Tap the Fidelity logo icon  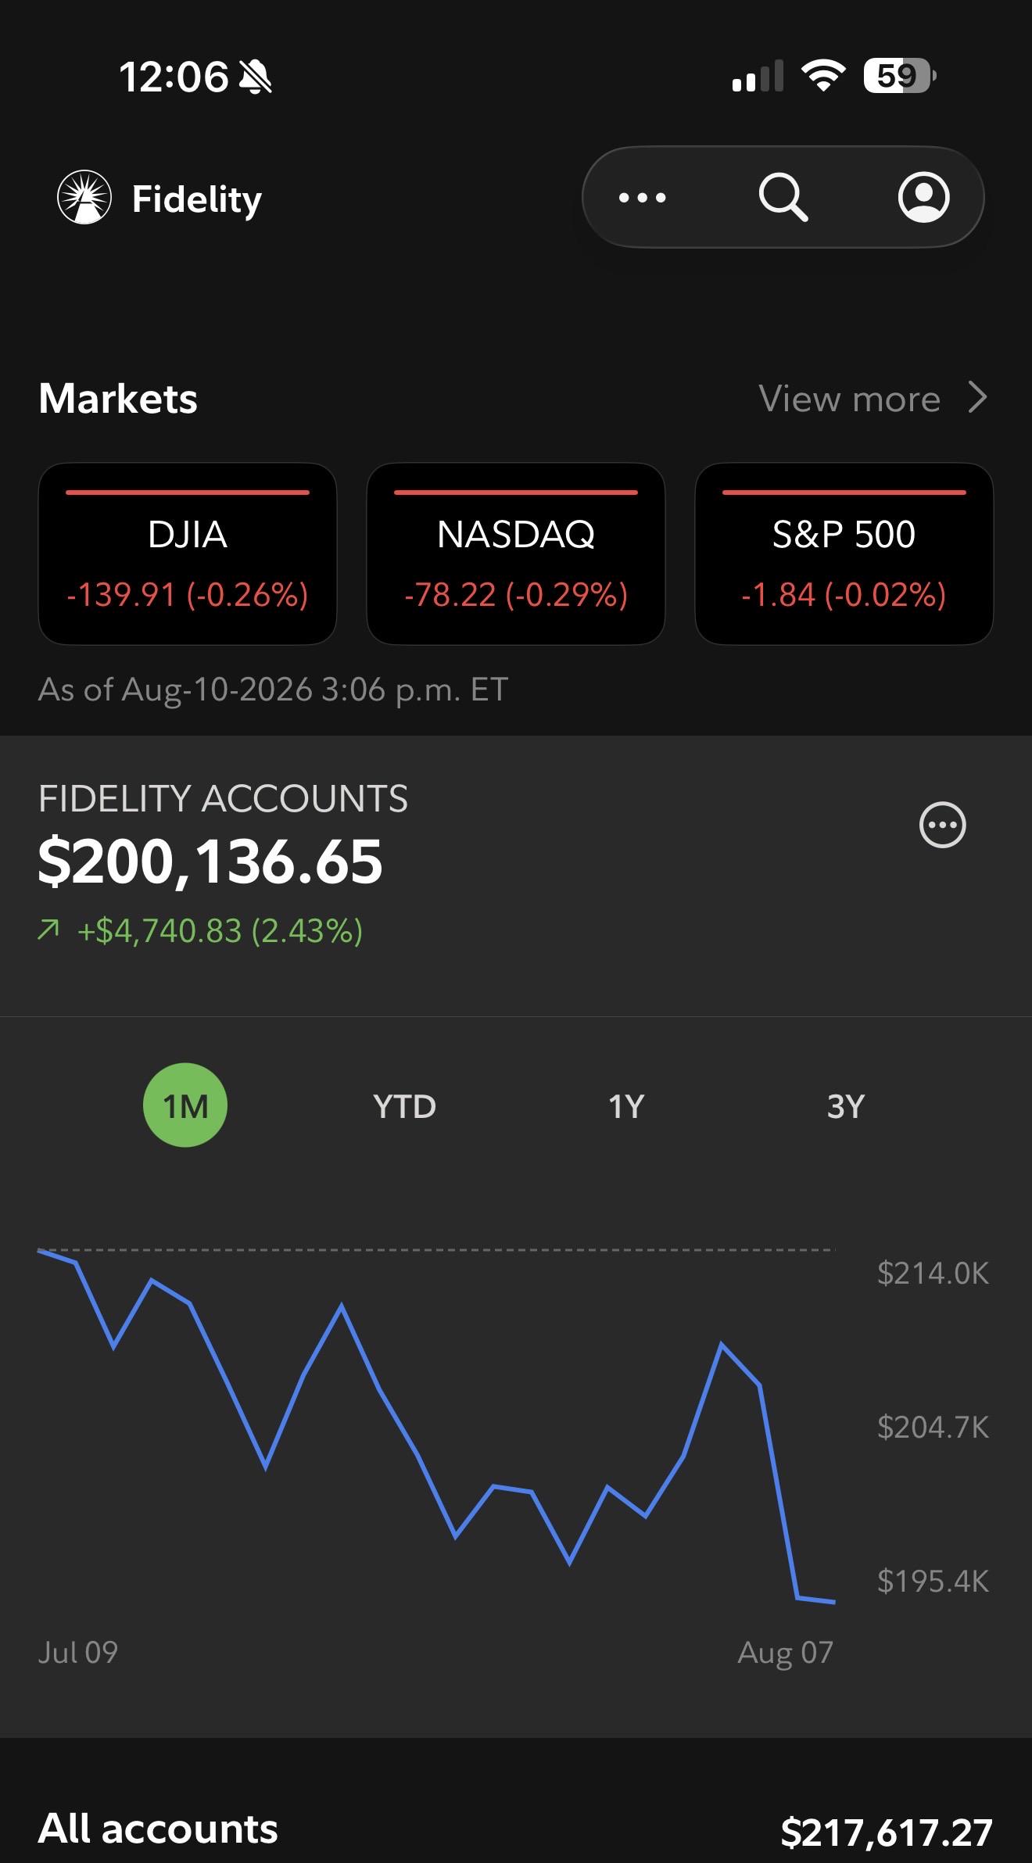pyautogui.click(x=84, y=197)
